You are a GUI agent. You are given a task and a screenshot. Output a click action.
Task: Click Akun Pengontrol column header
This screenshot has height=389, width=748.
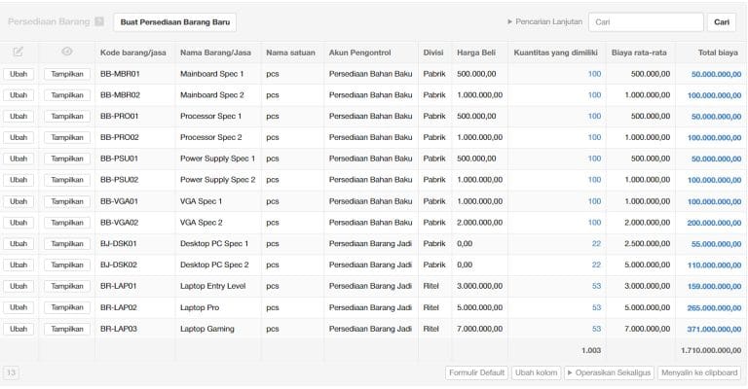pyautogui.click(x=359, y=53)
